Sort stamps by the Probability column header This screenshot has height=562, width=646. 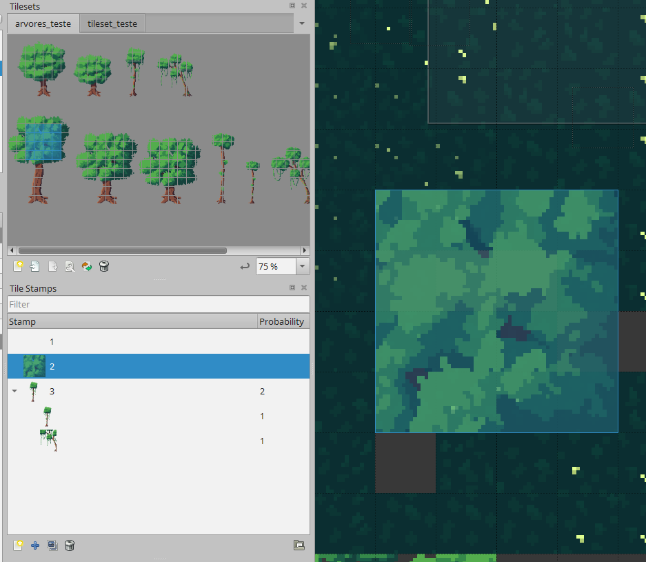pos(282,321)
